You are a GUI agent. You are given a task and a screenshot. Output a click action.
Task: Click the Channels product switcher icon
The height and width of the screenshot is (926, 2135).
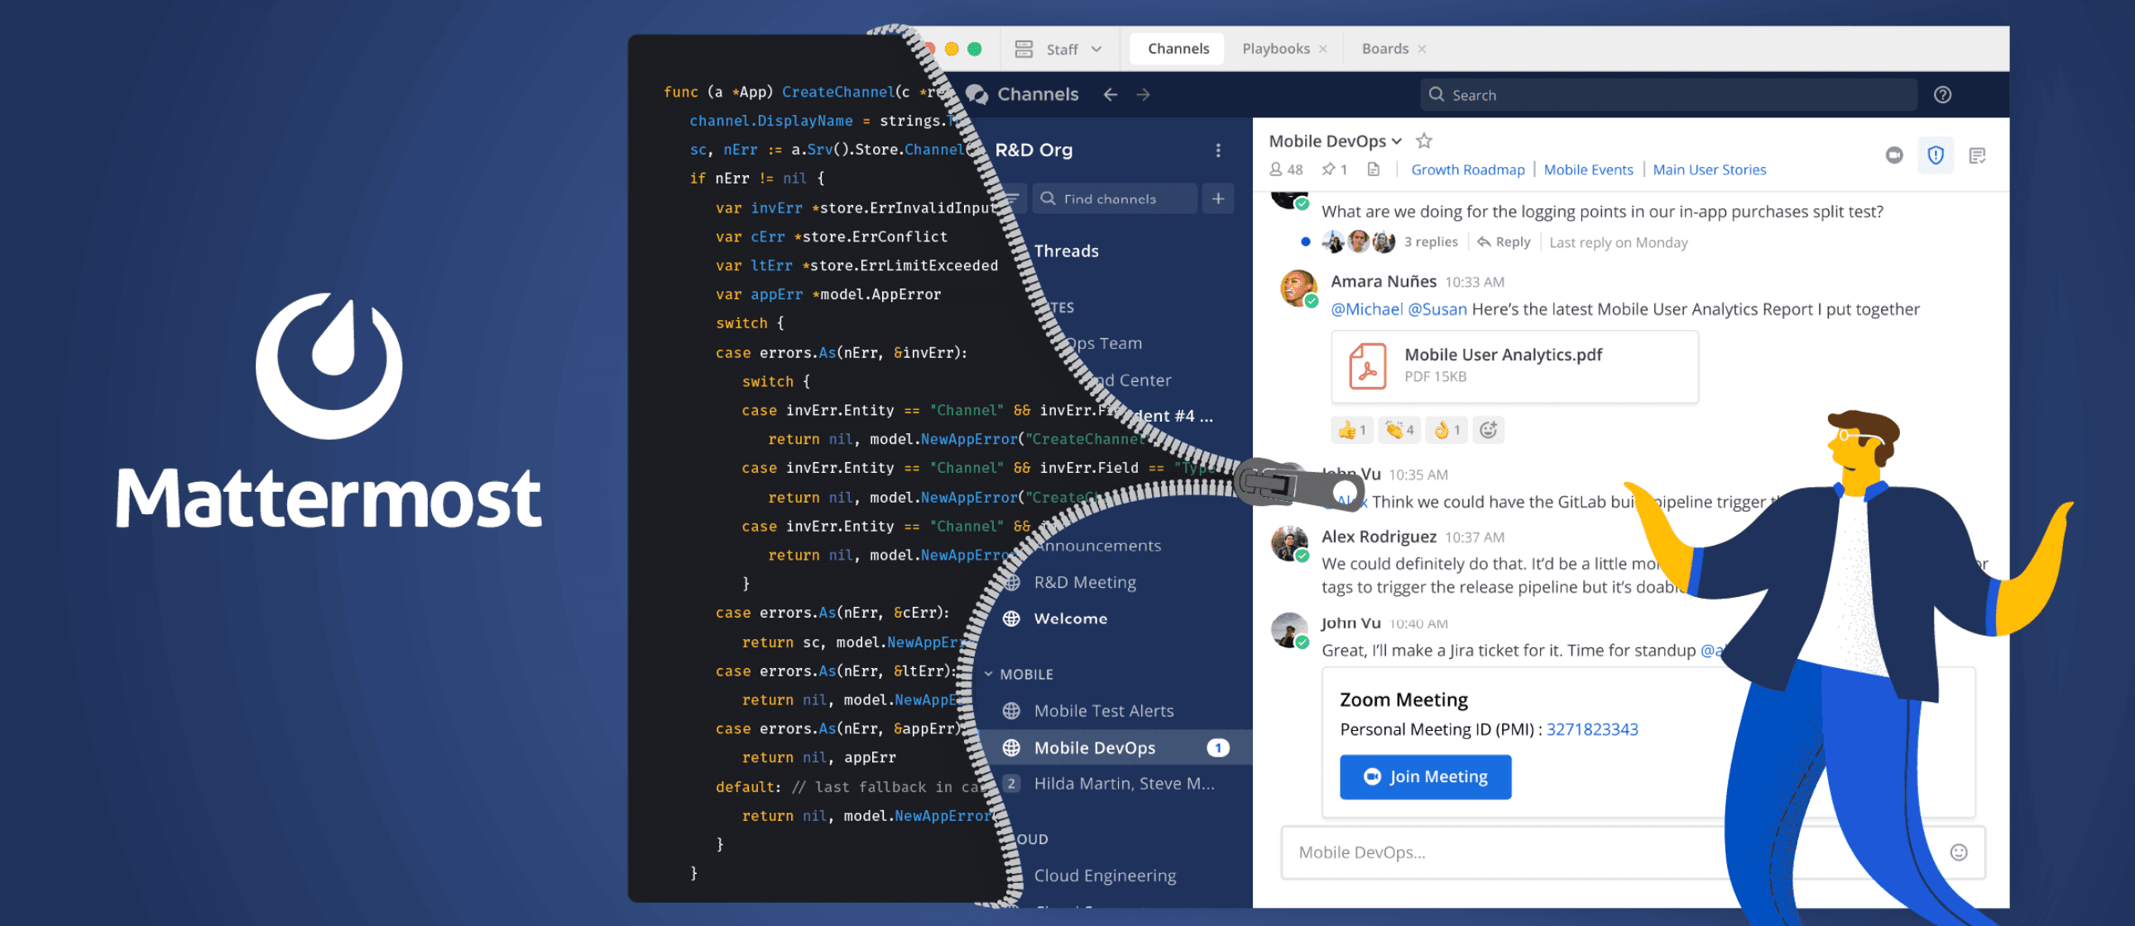click(x=977, y=94)
